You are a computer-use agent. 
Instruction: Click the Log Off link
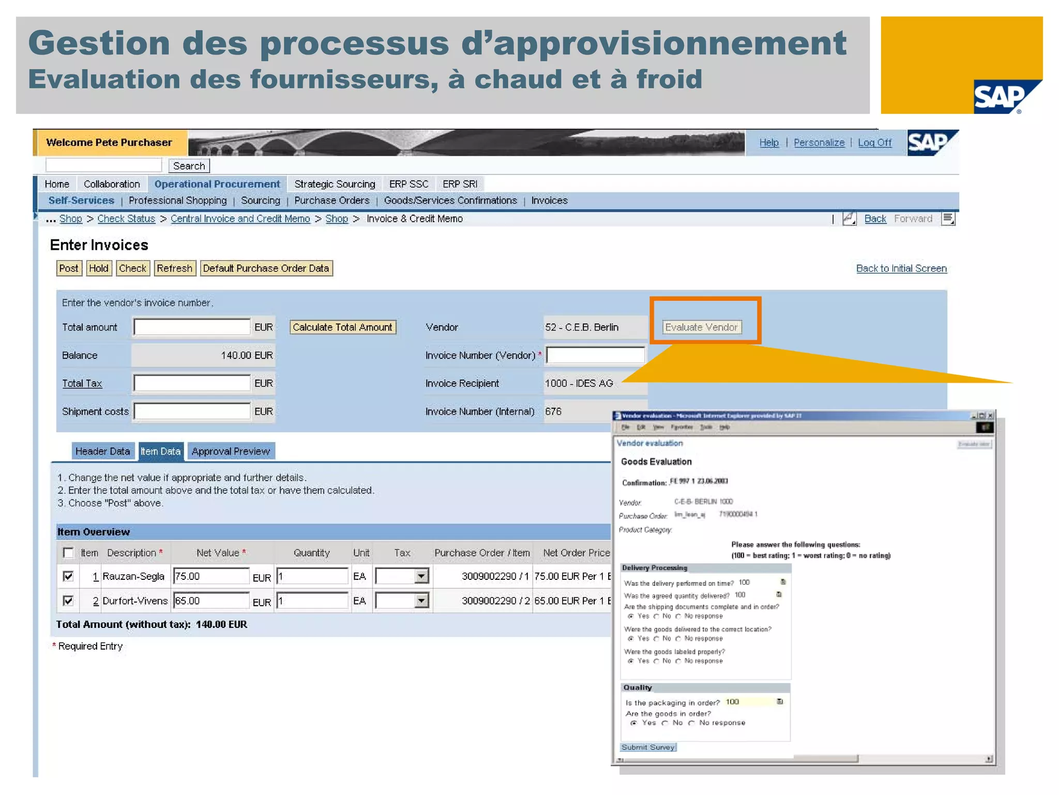pos(875,143)
